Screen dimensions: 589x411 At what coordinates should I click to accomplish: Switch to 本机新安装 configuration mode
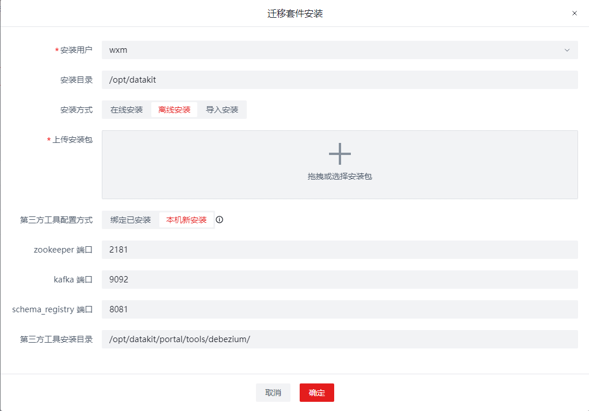tap(186, 219)
